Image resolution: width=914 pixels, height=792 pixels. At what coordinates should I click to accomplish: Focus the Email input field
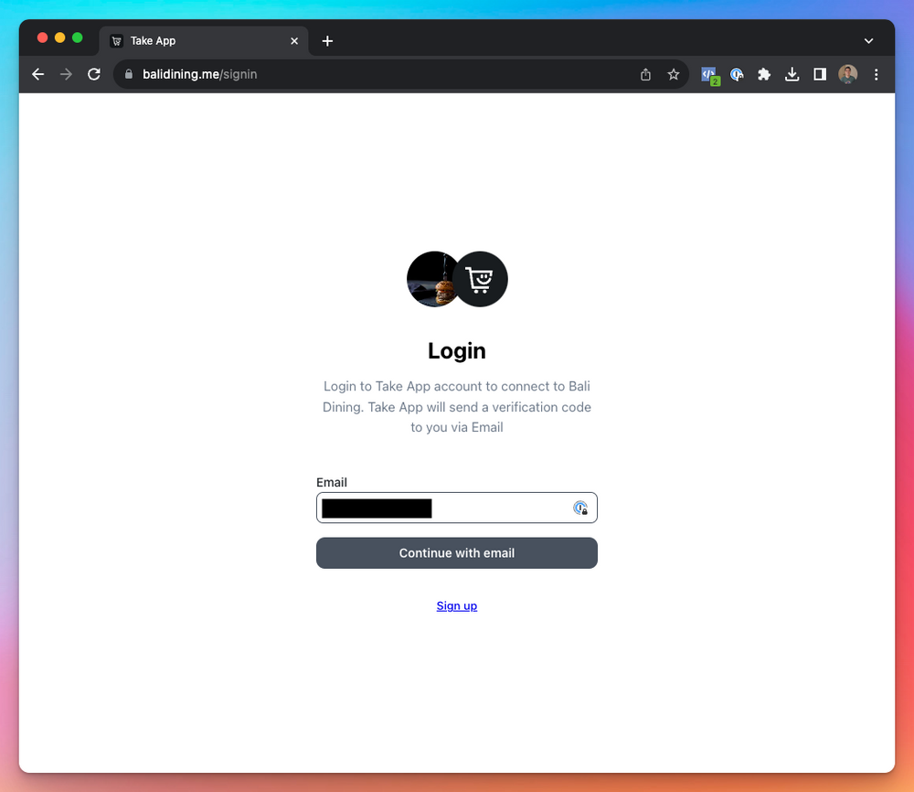coord(456,508)
